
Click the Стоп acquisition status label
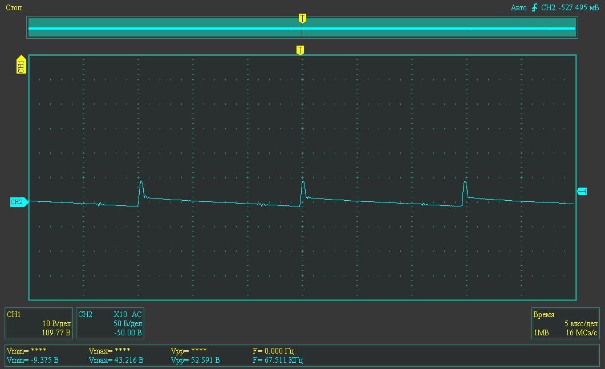point(14,8)
